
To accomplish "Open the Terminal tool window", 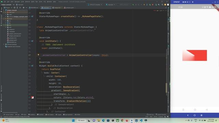I will [x=40, y=114].
